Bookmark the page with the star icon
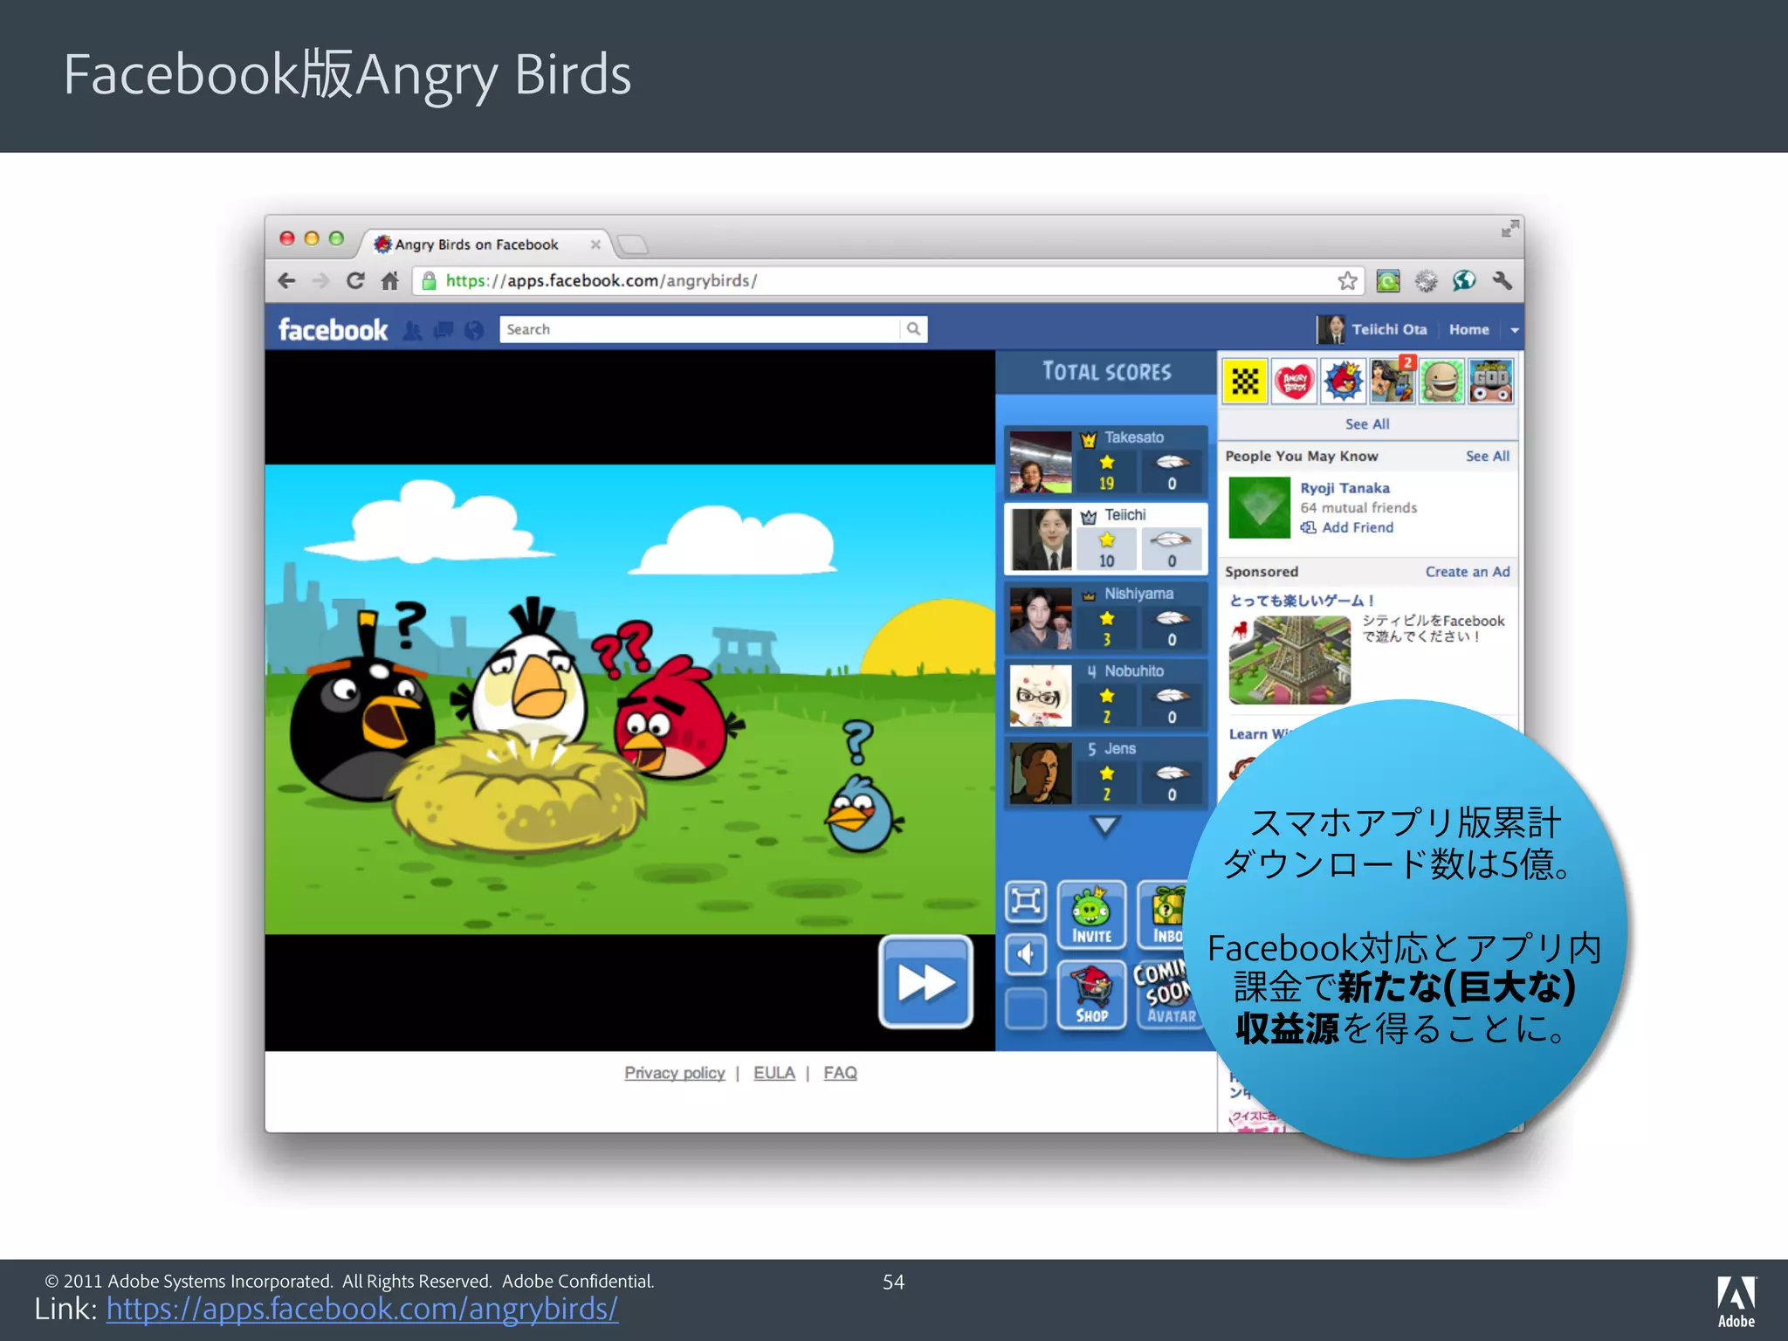The width and height of the screenshot is (1788, 1341). click(x=1347, y=281)
